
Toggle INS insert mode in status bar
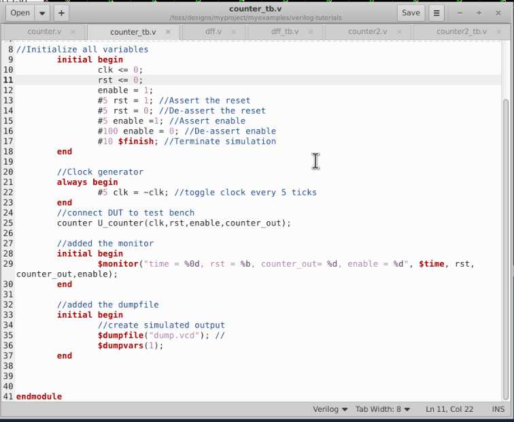click(498, 409)
